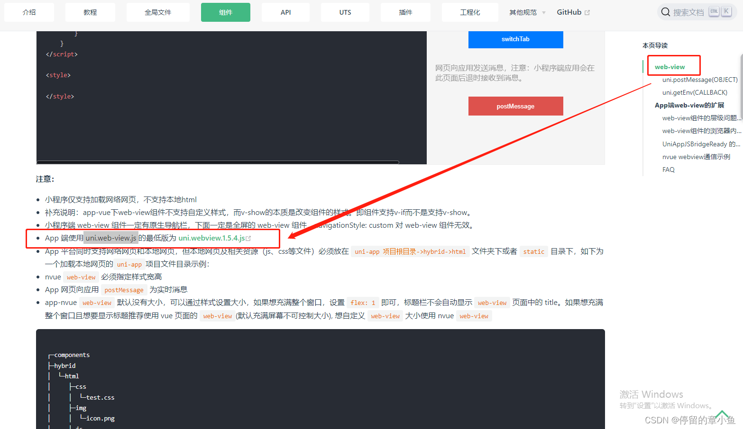Viewport: 743px width, 429px height.
Task: Click the CTRL key badge in search
Action: 714,11
